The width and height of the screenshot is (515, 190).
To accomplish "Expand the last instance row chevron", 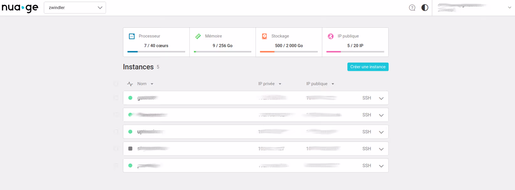I will click(x=381, y=166).
